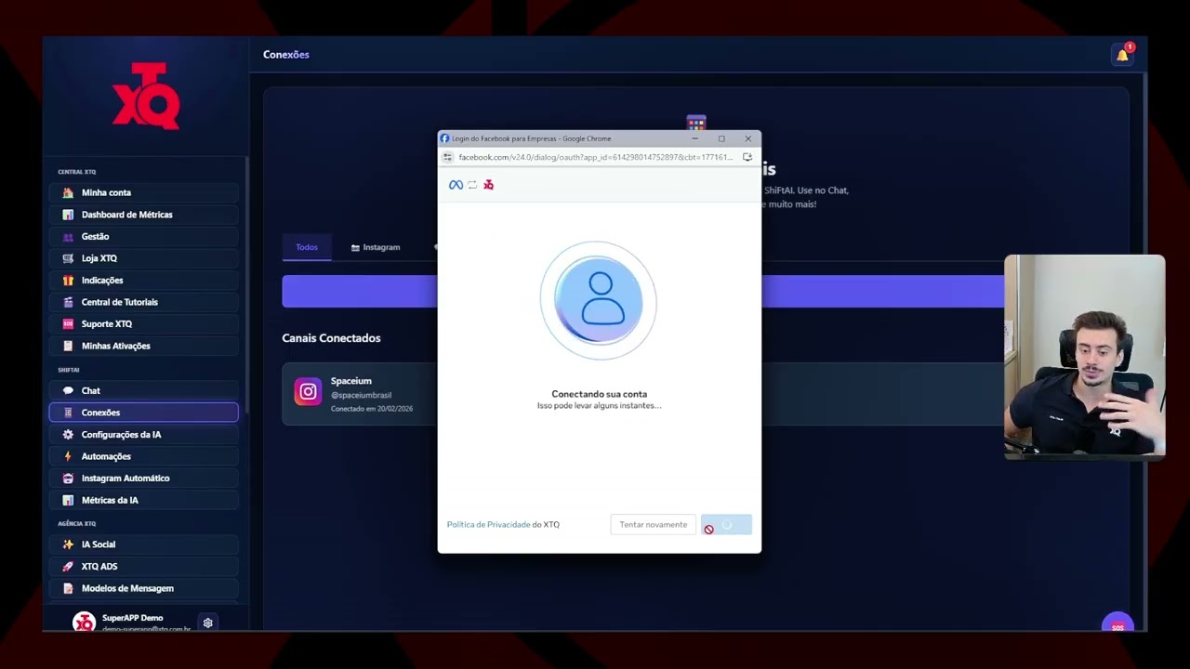The height and width of the screenshot is (669, 1190).
Task: Click the Configurações da IA gear icon
Action: click(68, 434)
